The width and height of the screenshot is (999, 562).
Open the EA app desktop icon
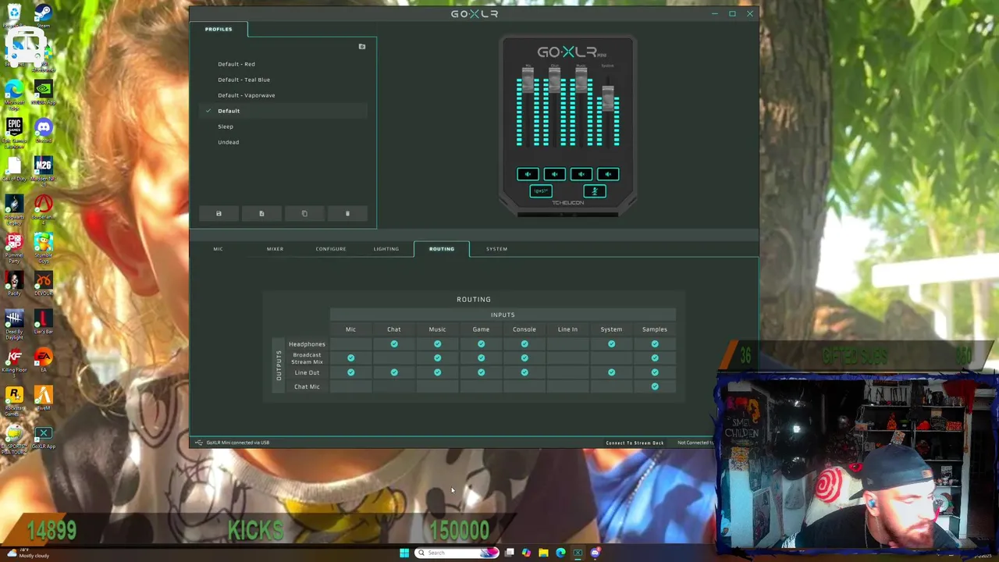[43, 359]
